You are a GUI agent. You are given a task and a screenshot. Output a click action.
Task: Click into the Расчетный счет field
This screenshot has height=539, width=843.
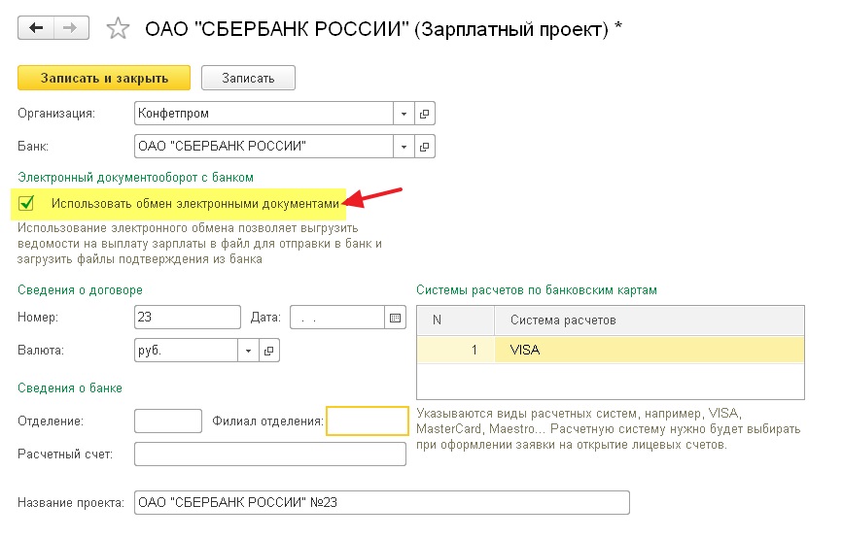tap(270, 455)
